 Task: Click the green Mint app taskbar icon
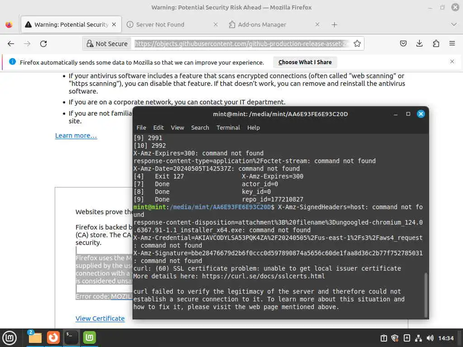point(90,338)
